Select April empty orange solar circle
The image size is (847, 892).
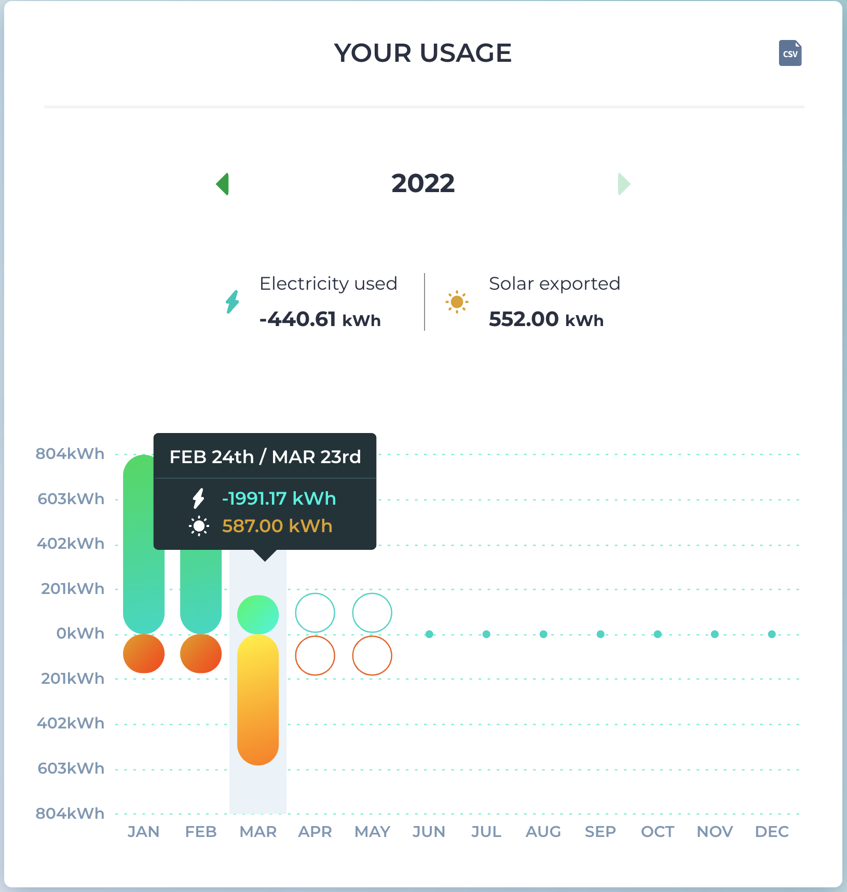click(x=315, y=656)
